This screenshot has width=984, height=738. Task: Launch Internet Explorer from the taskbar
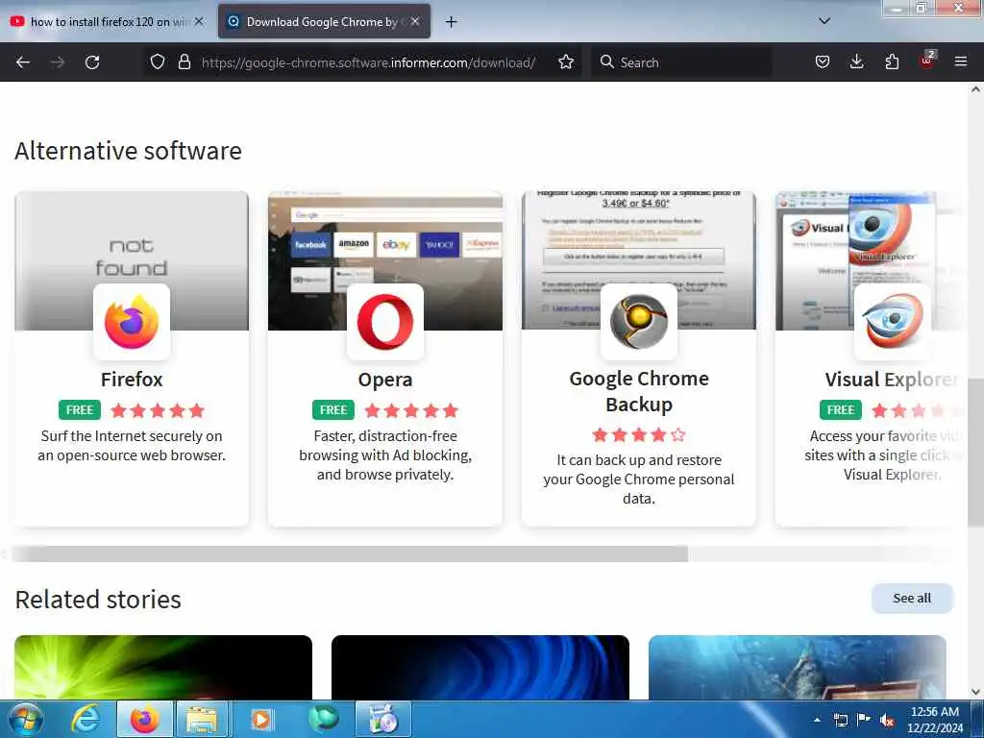click(86, 719)
